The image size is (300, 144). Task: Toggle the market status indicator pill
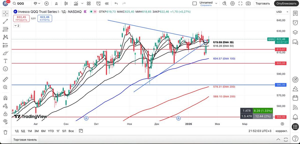coord(93,11)
